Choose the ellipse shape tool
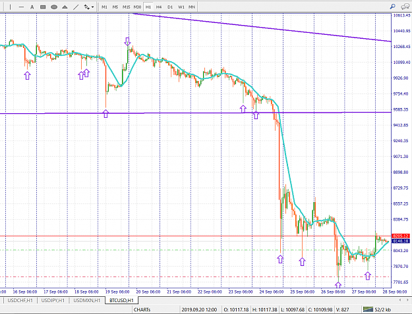This screenshot has height=314, width=412. click(x=54, y=7)
